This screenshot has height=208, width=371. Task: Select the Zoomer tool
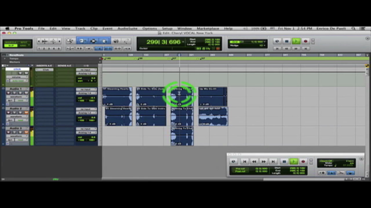pyautogui.click(x=70, y=41)
